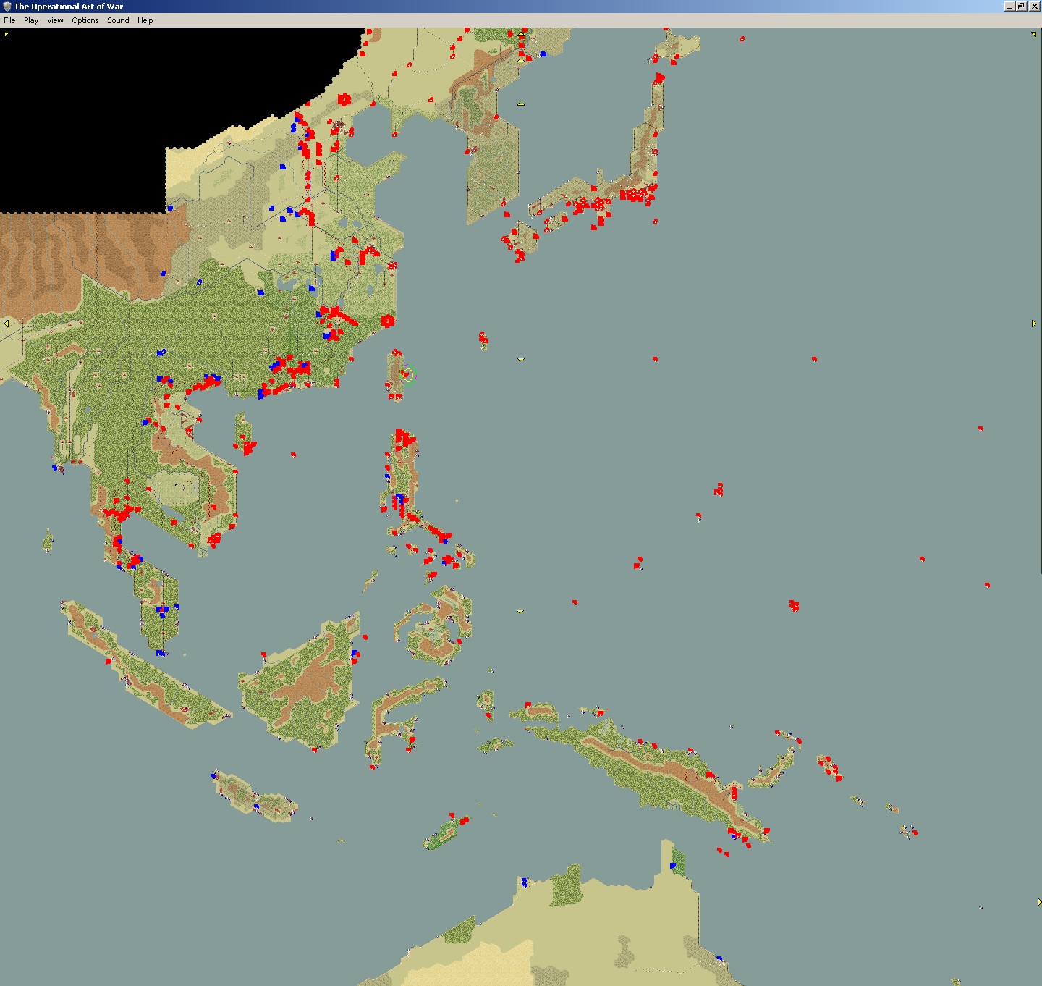Close the Operational Art of War window
This screenshot has width=1042, height=986.
point(1033,7)
